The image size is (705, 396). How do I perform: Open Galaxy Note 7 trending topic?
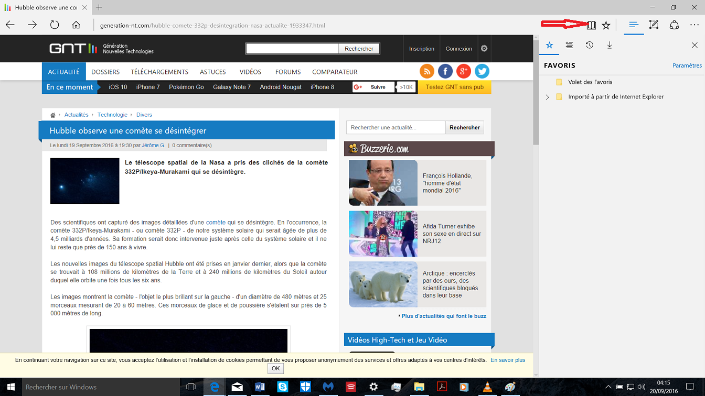click(x=232, y=87)
